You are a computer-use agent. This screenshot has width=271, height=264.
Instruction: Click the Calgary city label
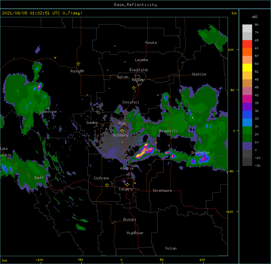tap(125, 189)
